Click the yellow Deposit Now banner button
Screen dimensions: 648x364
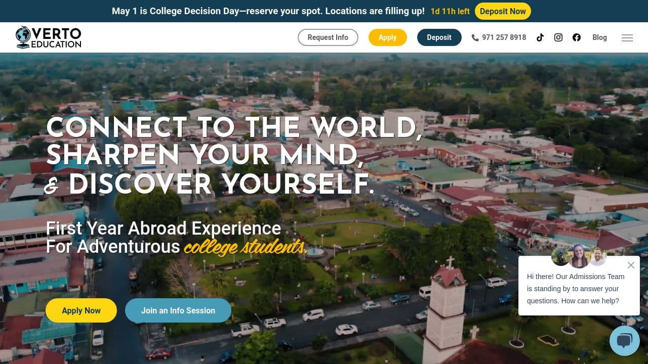click(x=503, y=11)
